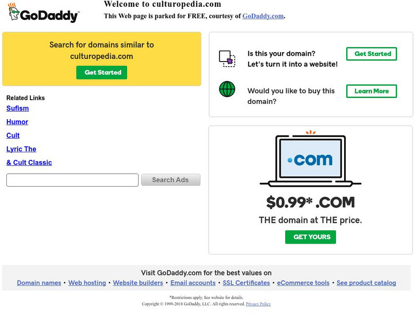The image size is (414, 313).
Task: Click the Search Ads button
Action: [x=171, y=180]
